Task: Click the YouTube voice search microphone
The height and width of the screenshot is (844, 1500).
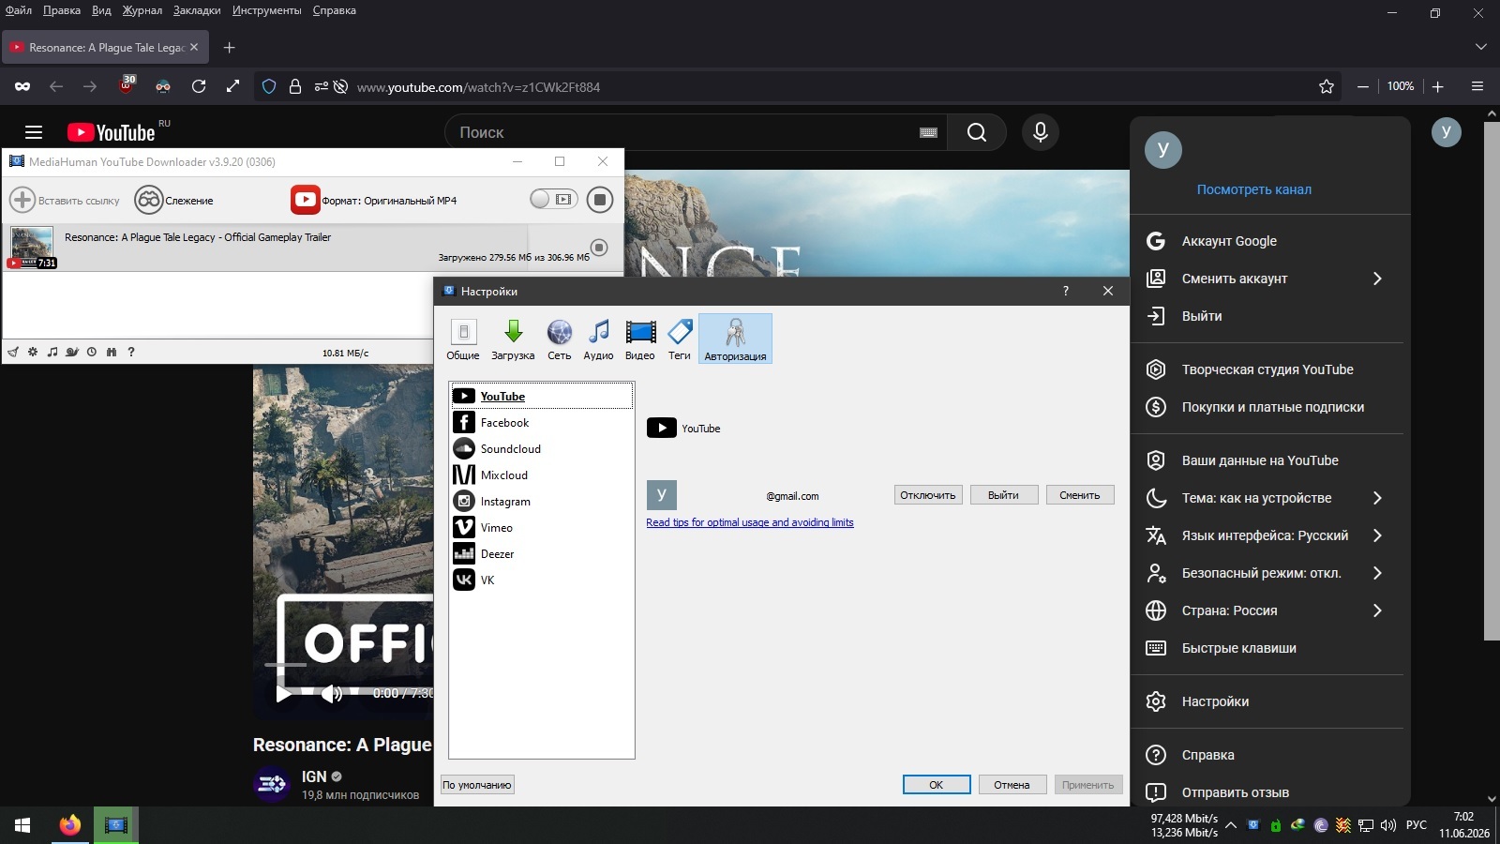Action: 1040,132
